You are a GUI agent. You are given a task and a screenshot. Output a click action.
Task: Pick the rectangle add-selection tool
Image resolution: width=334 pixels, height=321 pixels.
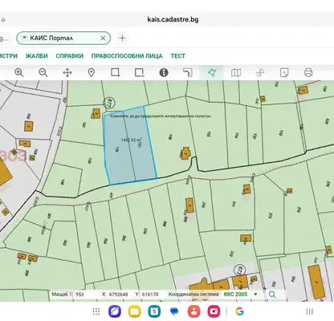116,72
